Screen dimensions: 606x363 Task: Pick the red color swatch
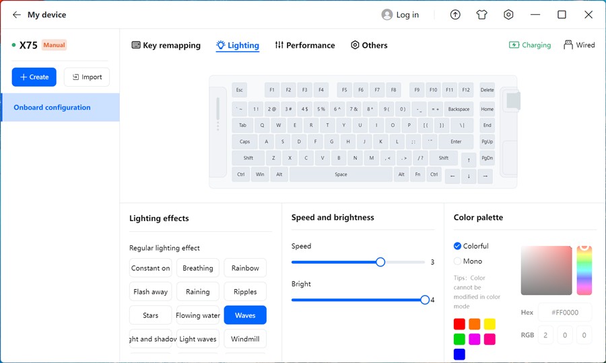pos(459,324)
